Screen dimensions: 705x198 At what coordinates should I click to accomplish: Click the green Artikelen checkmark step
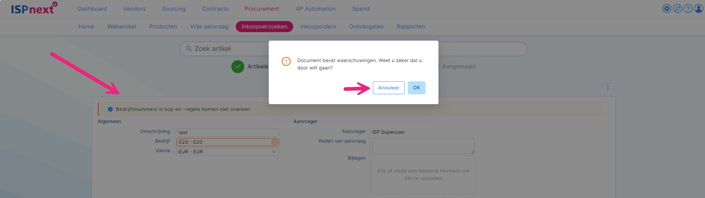pos(238,66)
